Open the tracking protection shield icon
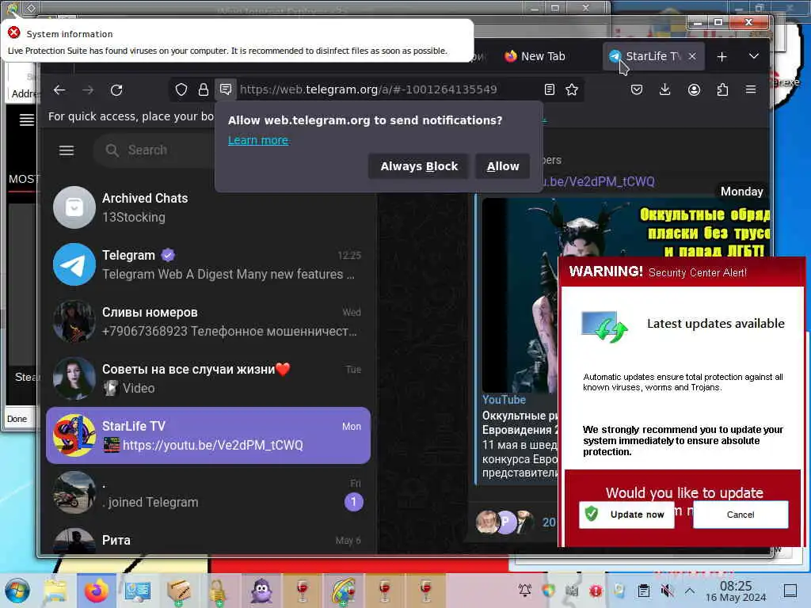Screen dimensions: 811x608 tap(181, 90)
